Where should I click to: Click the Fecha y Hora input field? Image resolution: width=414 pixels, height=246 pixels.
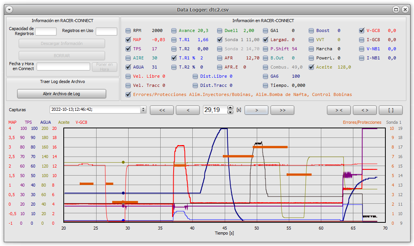(x=63, y=67)
